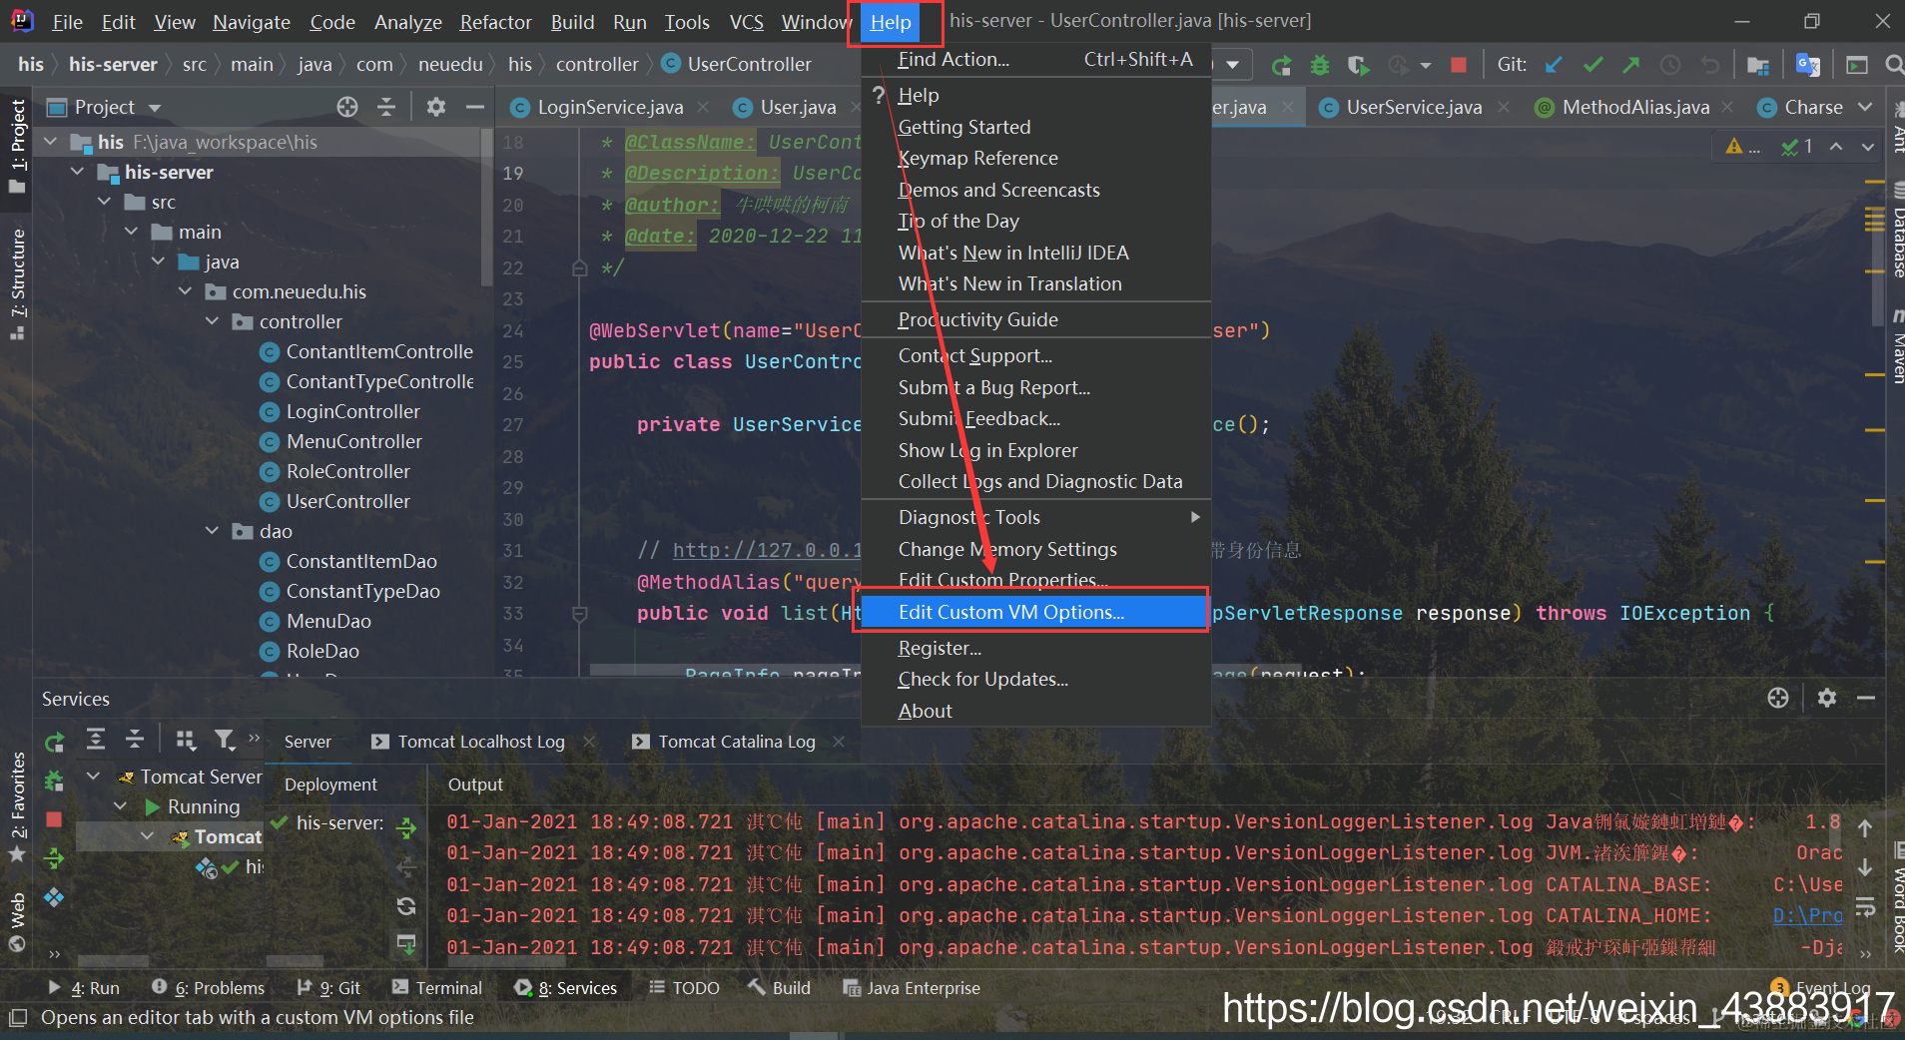The width and height of the screenshot is (1905, 1040).
Task: Toggle the TODO tool window
Action: tap(684, 988)
